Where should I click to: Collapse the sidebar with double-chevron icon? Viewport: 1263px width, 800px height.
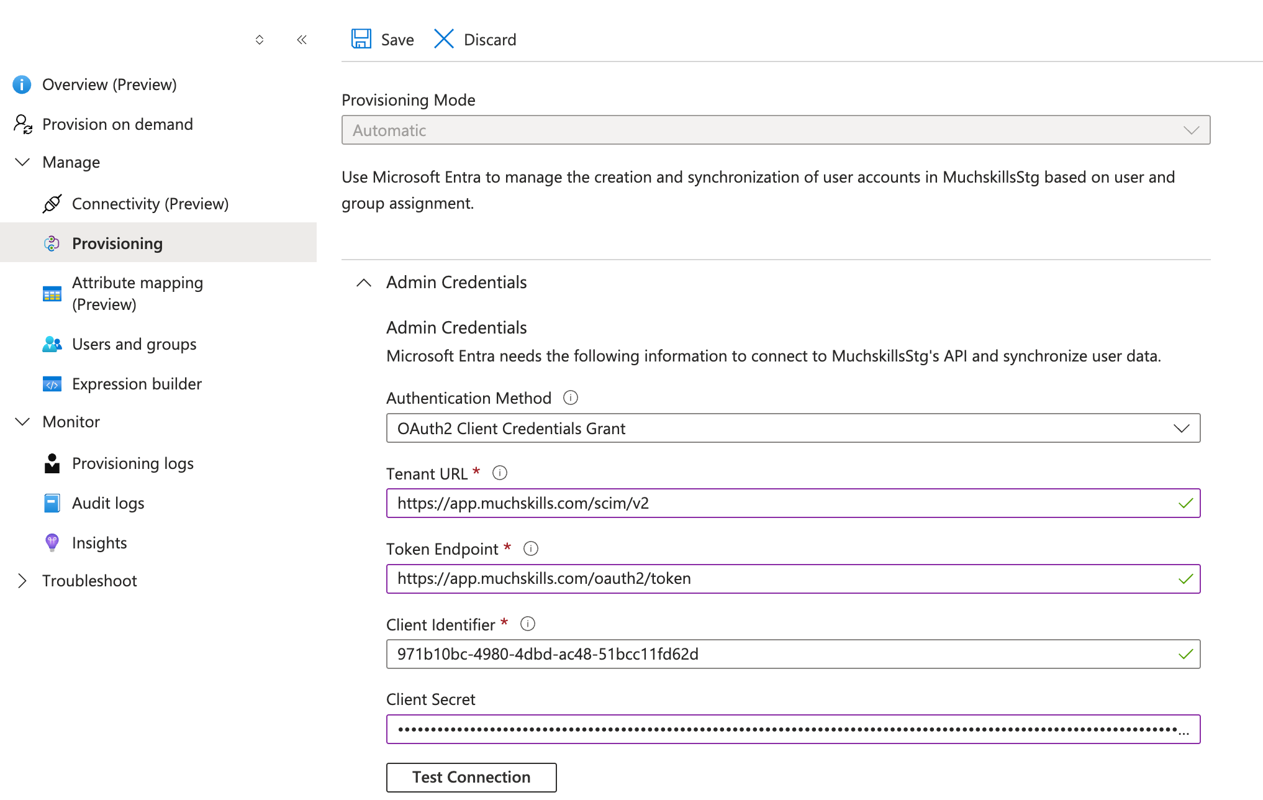coord(302,40)
